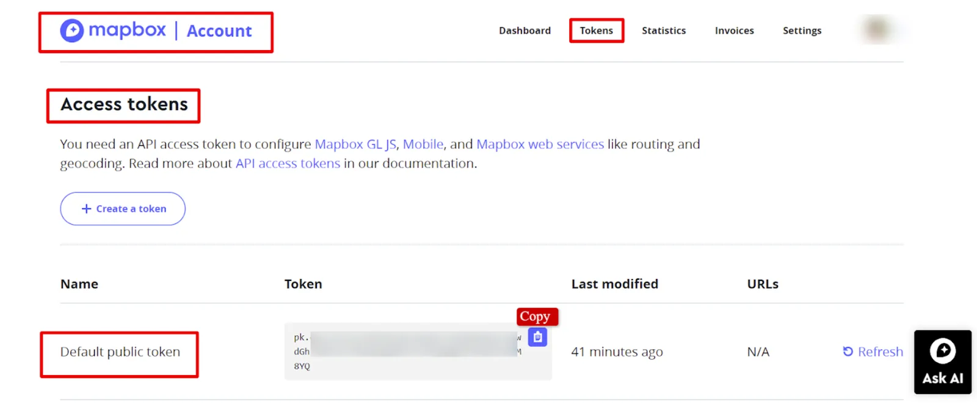Click the Refresh icon for the default token
977x403 pixels.
[848, 351]
